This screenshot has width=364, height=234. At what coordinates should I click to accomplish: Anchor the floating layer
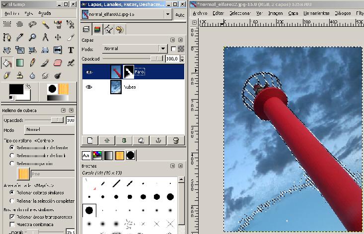pyautogui.click(x=158, y=140)
